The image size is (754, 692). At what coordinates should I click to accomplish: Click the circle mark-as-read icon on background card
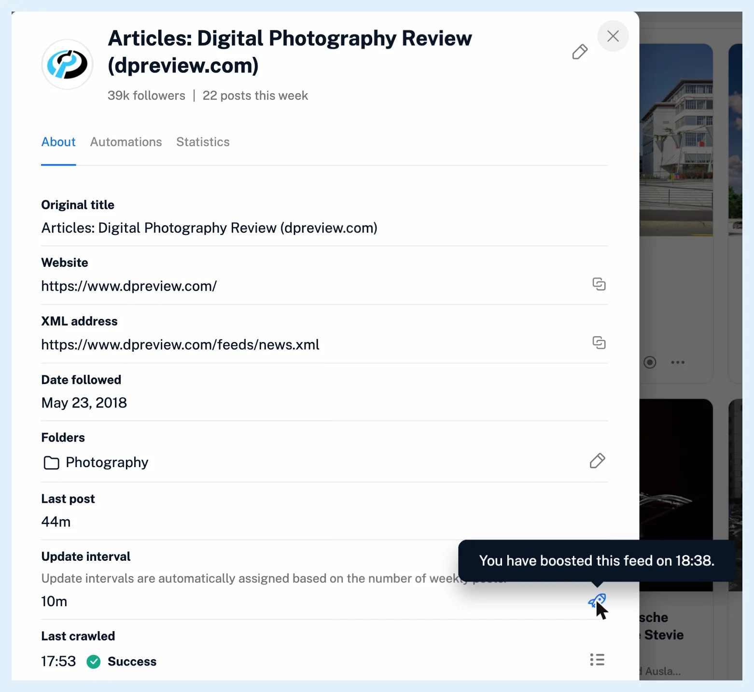tap(650, 362)
